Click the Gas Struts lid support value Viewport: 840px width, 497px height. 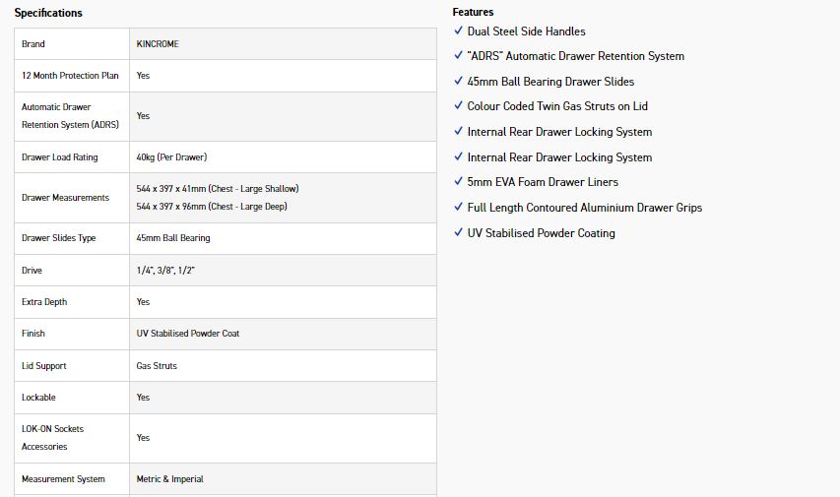click(x=157, y=366)
